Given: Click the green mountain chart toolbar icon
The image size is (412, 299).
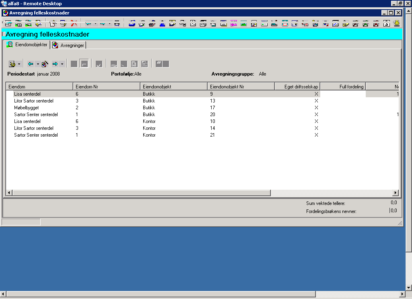Looking at the screenshot, I should pyautogui.click(x=243, y=24).
